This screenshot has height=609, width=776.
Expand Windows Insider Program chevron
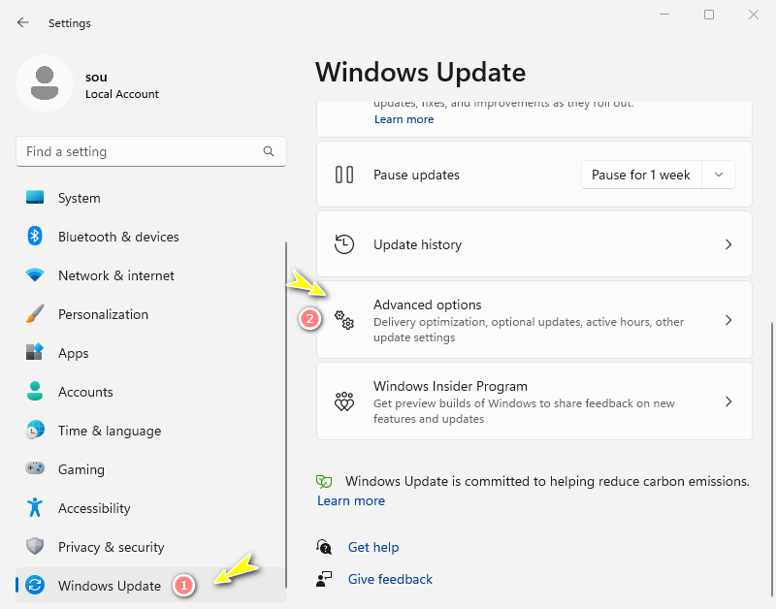728,401
